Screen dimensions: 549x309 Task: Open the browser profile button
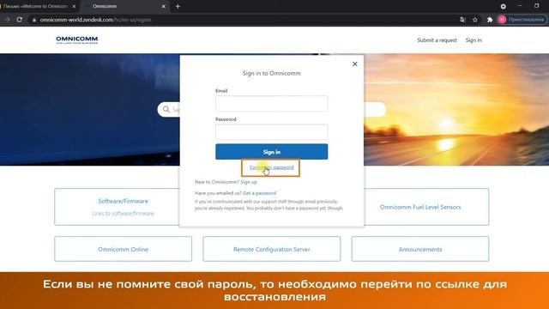(x=522, y=20)
